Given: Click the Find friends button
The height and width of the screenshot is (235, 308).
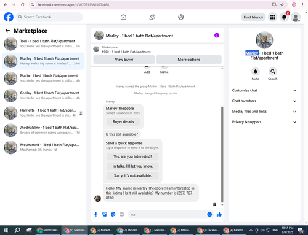Looking at the screenshot, I should click(x=253, y=17).
